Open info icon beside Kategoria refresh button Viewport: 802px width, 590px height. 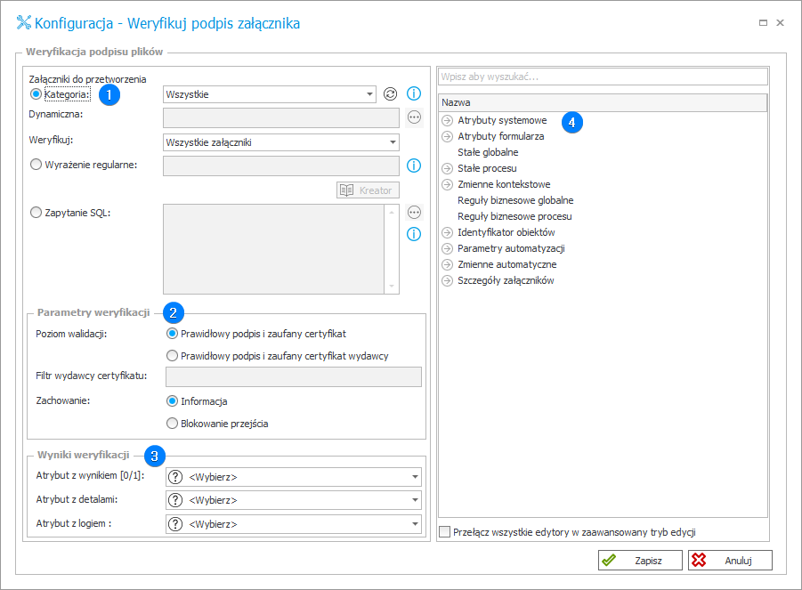414,93
